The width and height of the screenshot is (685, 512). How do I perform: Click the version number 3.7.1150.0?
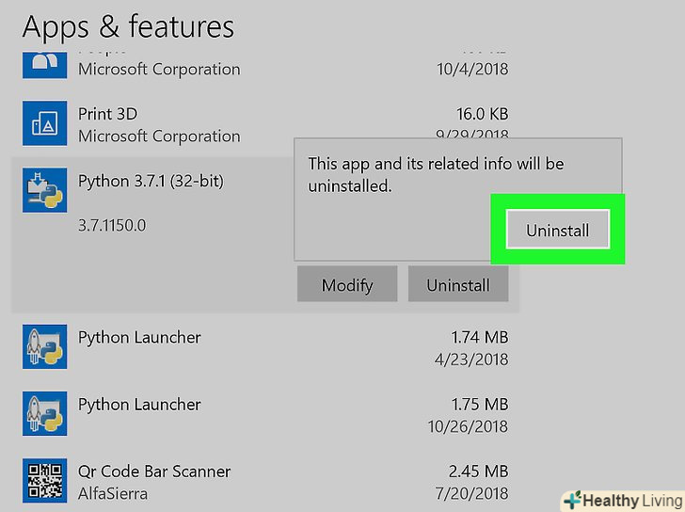(112, 226)
